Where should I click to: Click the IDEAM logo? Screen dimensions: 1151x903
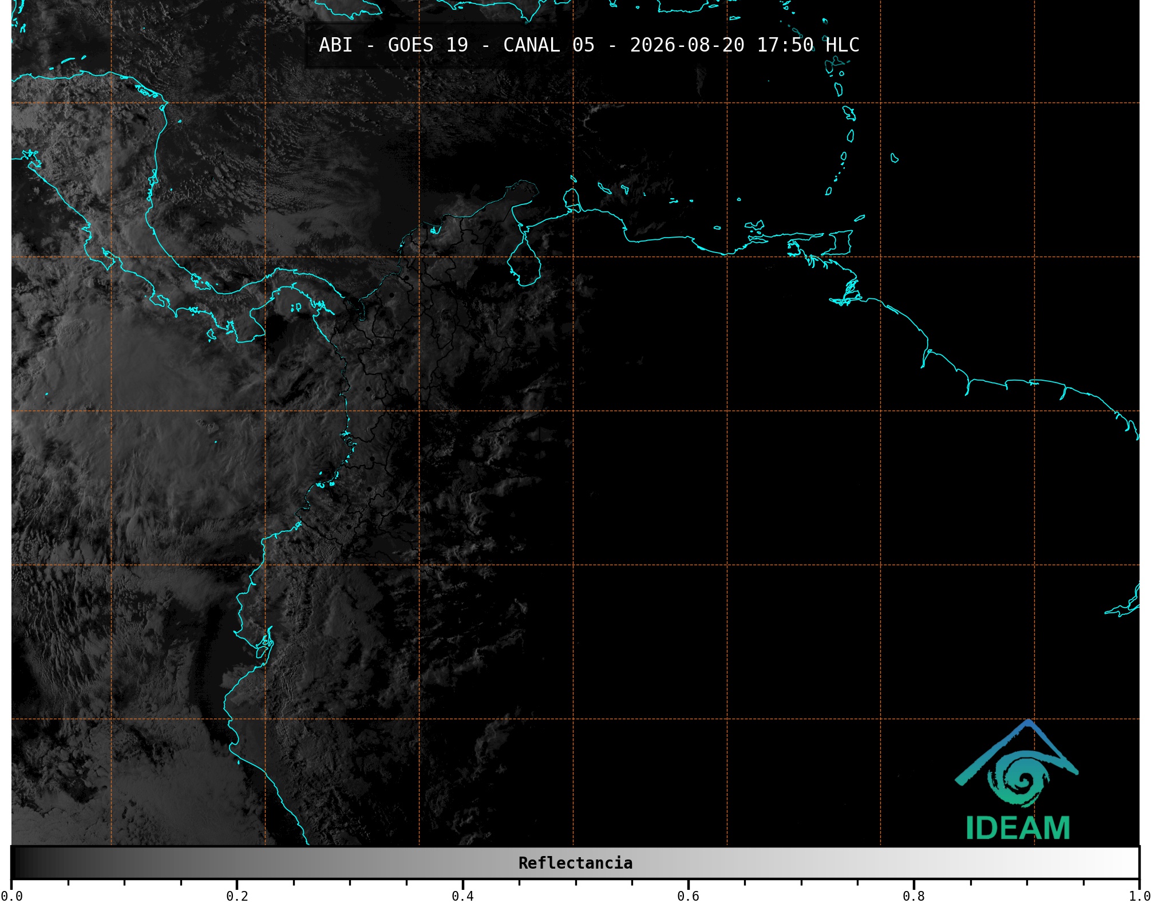pos(1017,780)
